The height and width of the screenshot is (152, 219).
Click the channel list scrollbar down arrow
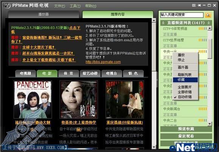(x=210, y=124)
